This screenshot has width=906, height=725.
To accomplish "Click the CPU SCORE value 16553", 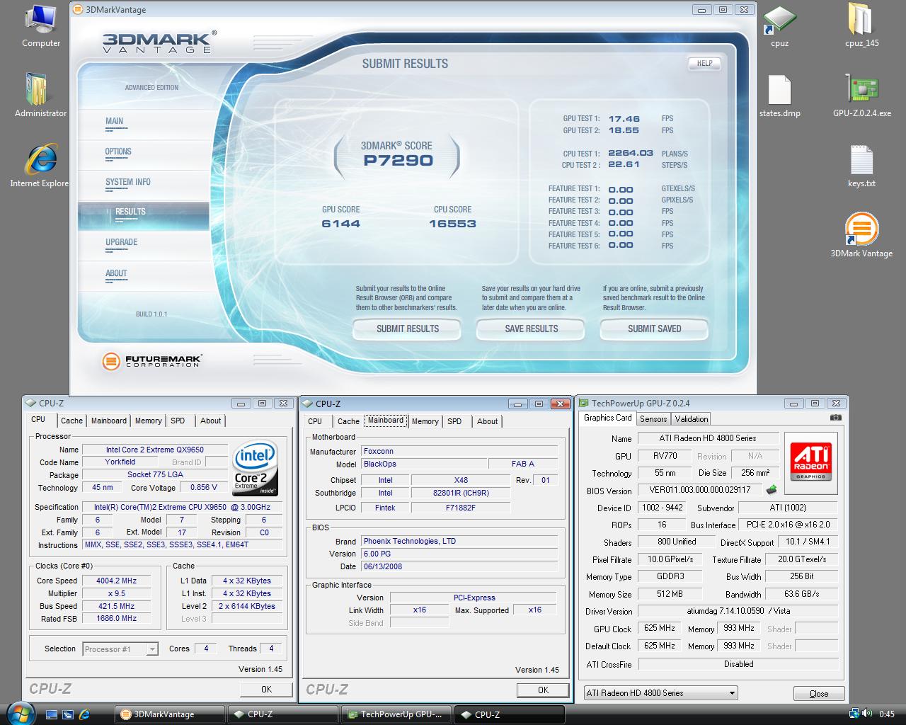I will 452,224.
